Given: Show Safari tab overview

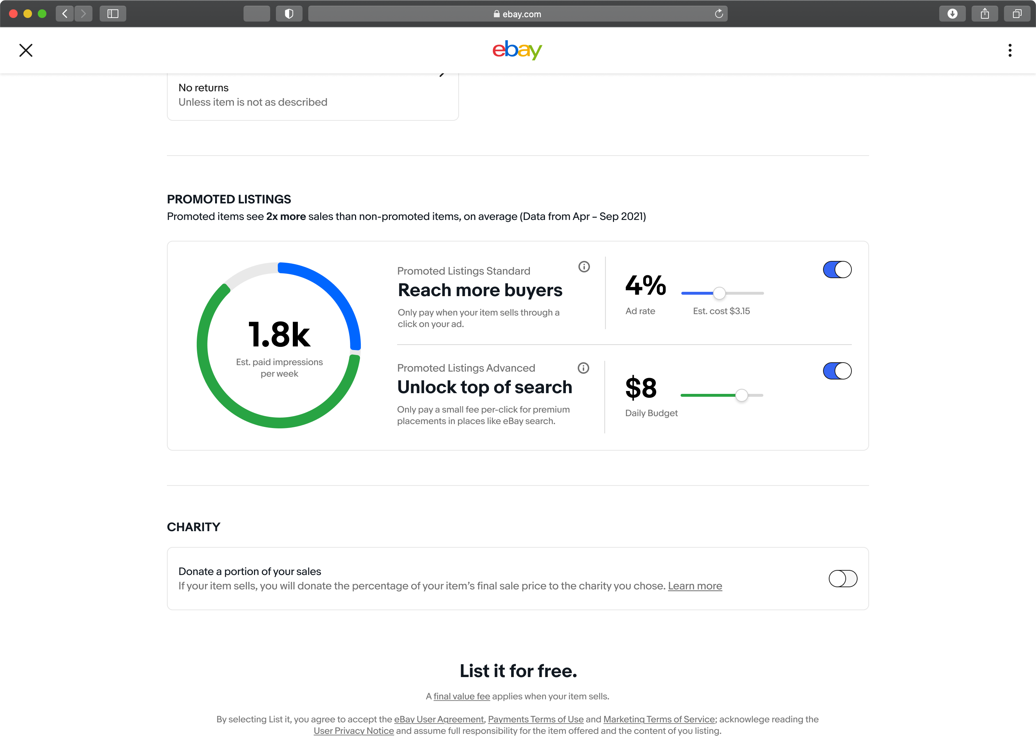Looking at the screenshot, I should [1017, 14].
